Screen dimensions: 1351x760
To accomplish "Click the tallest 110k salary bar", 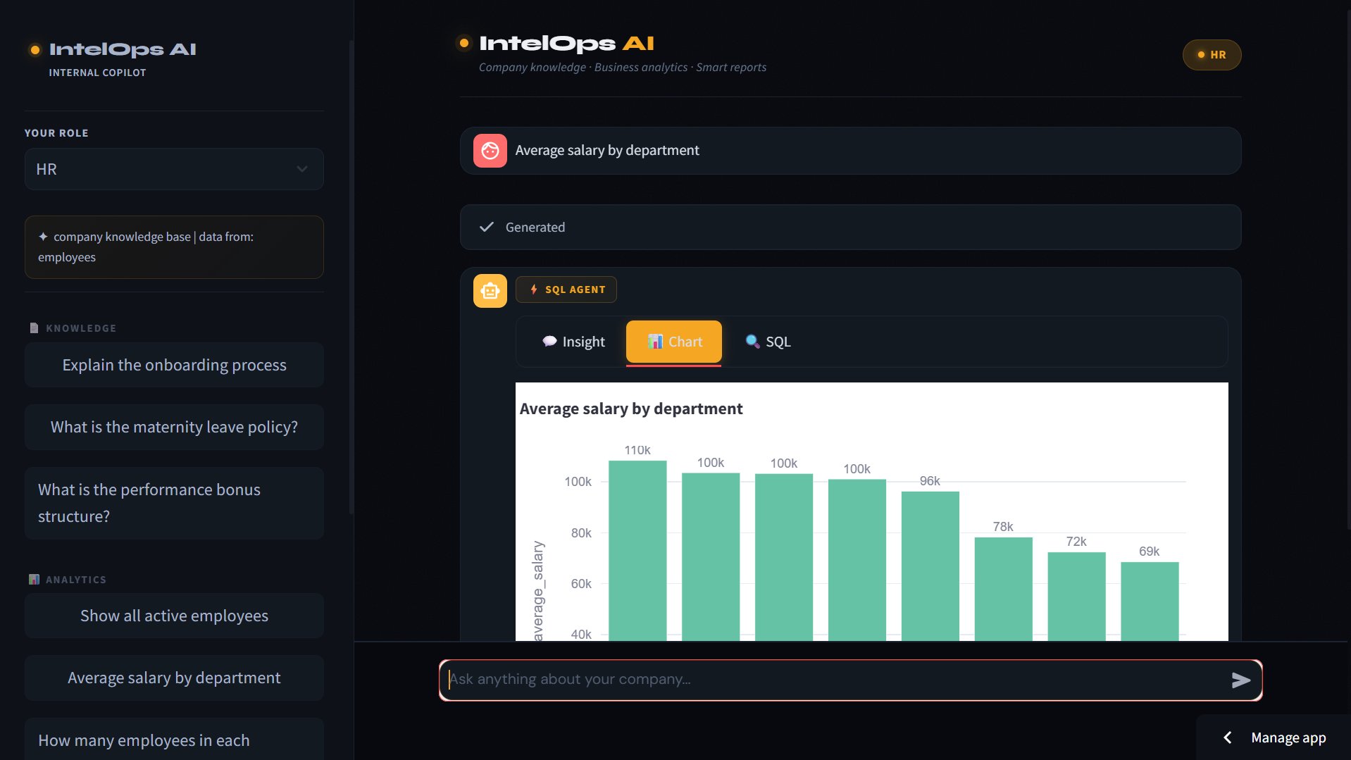I will coord(637,549).
